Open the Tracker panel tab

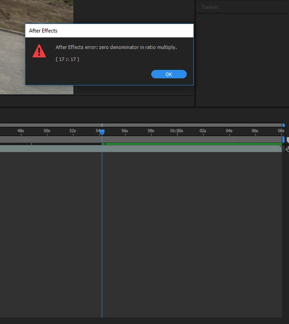[209, 7]
